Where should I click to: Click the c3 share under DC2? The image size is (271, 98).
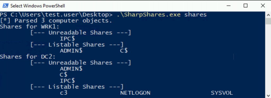pyautogui.click(x=64, y=93)
